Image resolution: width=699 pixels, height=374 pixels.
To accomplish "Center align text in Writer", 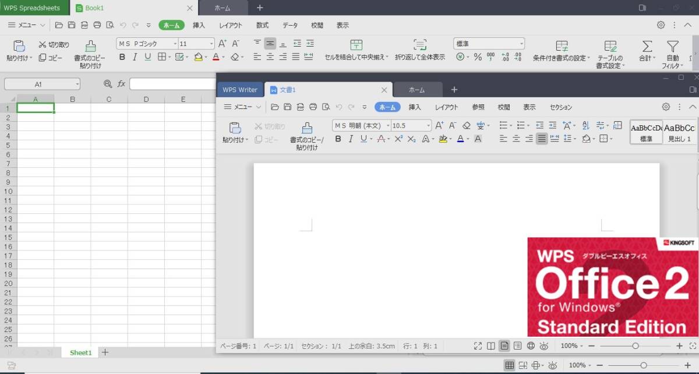I will tap(516, 139).
